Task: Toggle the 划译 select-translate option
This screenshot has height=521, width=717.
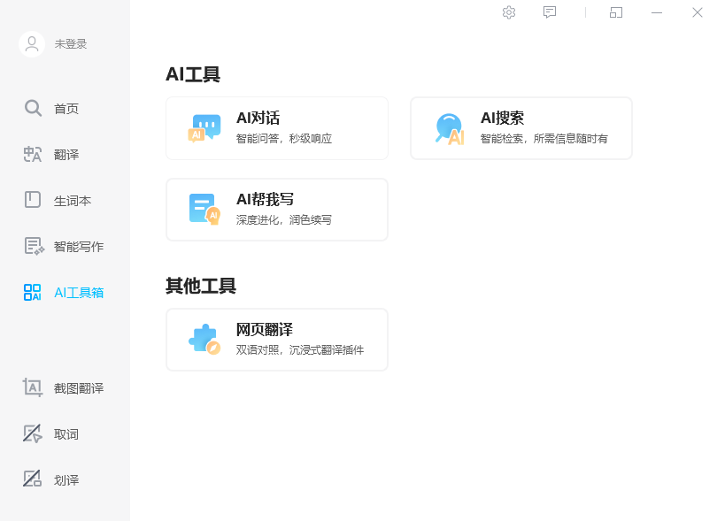Action: pos(66,480)
